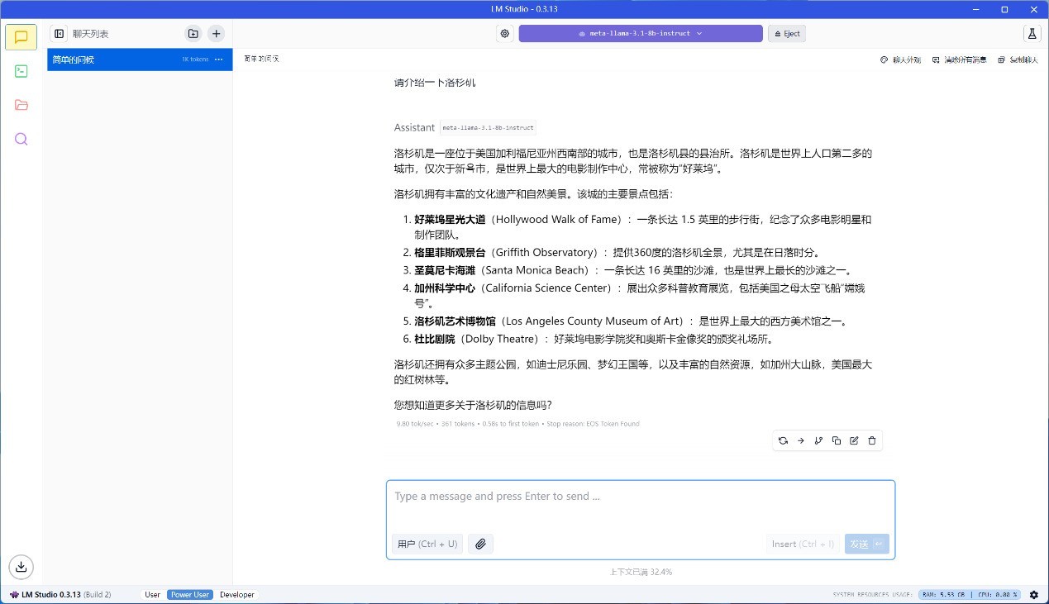Click the bold 洛杉矶艺术博物馆 list item
Viewport: 1049px width, 604px height.
click(455, 321)
